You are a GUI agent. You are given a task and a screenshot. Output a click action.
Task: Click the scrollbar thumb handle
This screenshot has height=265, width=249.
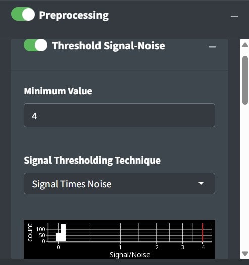point(245,80)
